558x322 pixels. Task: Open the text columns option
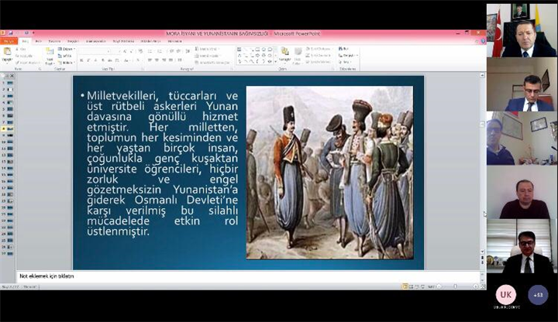click(180, 60)
